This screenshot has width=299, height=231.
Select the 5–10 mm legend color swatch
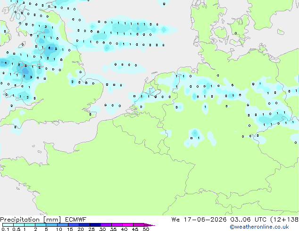[51, 225]
